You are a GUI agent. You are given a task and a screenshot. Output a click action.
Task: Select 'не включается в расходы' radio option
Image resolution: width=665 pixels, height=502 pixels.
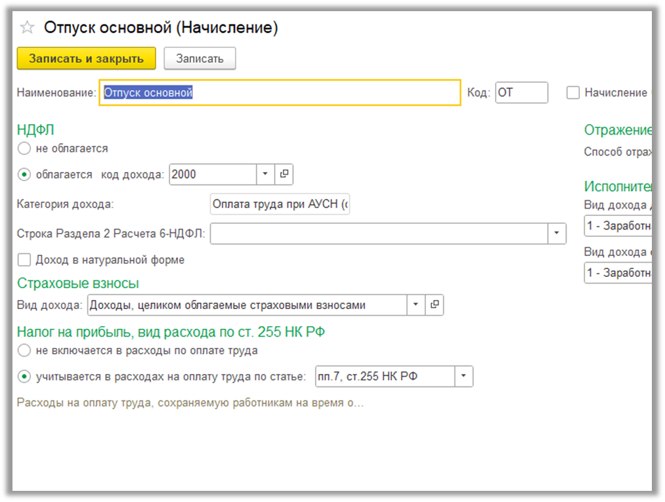click(x=24, y=350)
